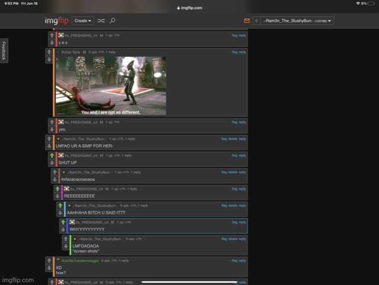This screenshot has height=285, width=379.
Task: Open the Feedback side tab
Action: 4,51
